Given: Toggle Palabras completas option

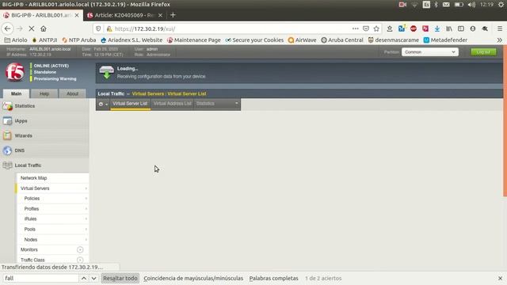Looking at the screenshot, I should [x=273, y=278].
